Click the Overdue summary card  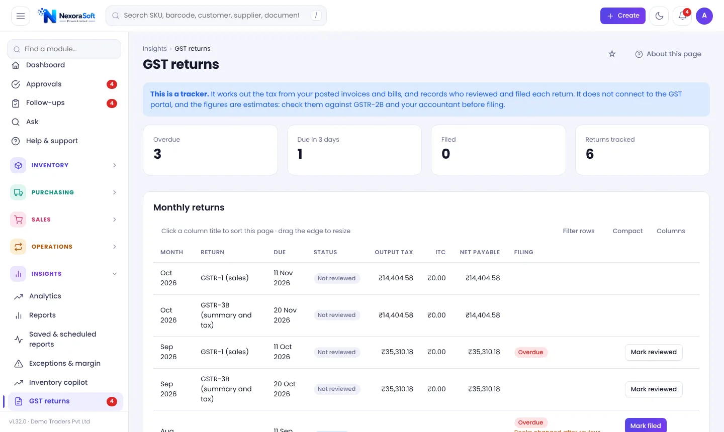tap(210, 150)
